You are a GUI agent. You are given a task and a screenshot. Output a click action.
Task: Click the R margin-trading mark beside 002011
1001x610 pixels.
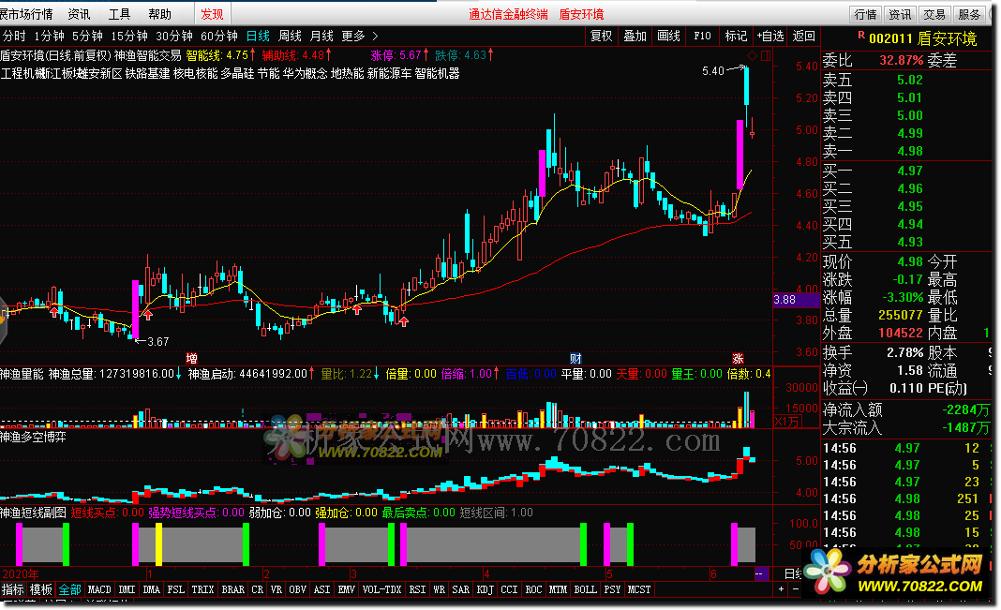click(x=861, y=35)
